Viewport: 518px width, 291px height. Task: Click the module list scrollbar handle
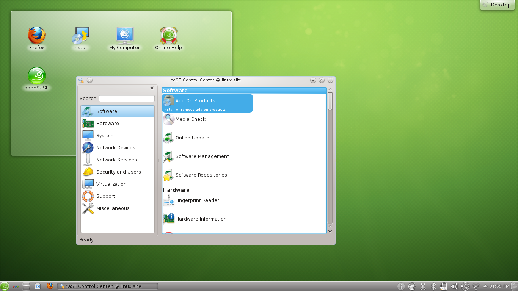tap(330, 101)
